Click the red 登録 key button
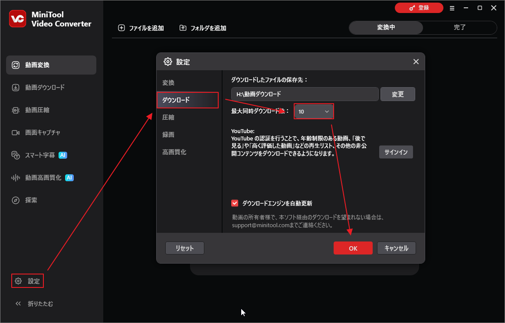Viewport: 505px width, 323px height. tap(419, 8)
